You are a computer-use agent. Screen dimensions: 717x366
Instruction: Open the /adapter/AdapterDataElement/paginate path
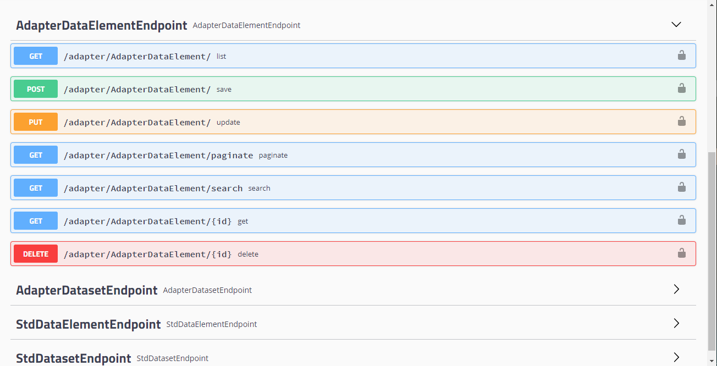click(x=158, y=156)
